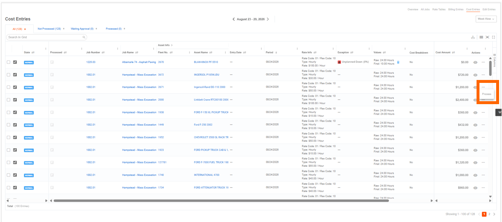Click the download export icon above the grid

coord(473,37)
